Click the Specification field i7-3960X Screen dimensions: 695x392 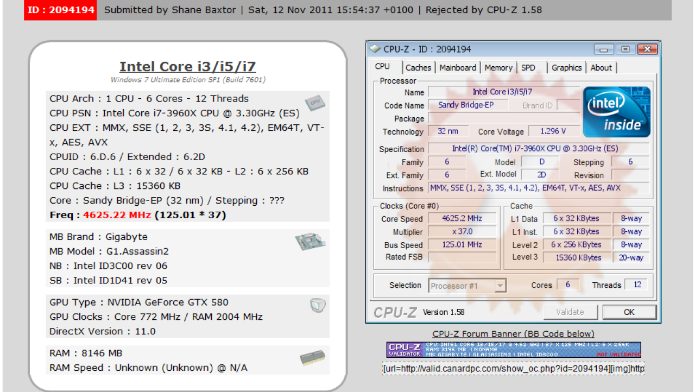point(538,149)
